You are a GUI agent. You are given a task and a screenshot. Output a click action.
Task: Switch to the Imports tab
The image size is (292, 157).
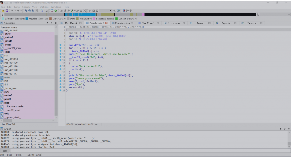(226, 23)
